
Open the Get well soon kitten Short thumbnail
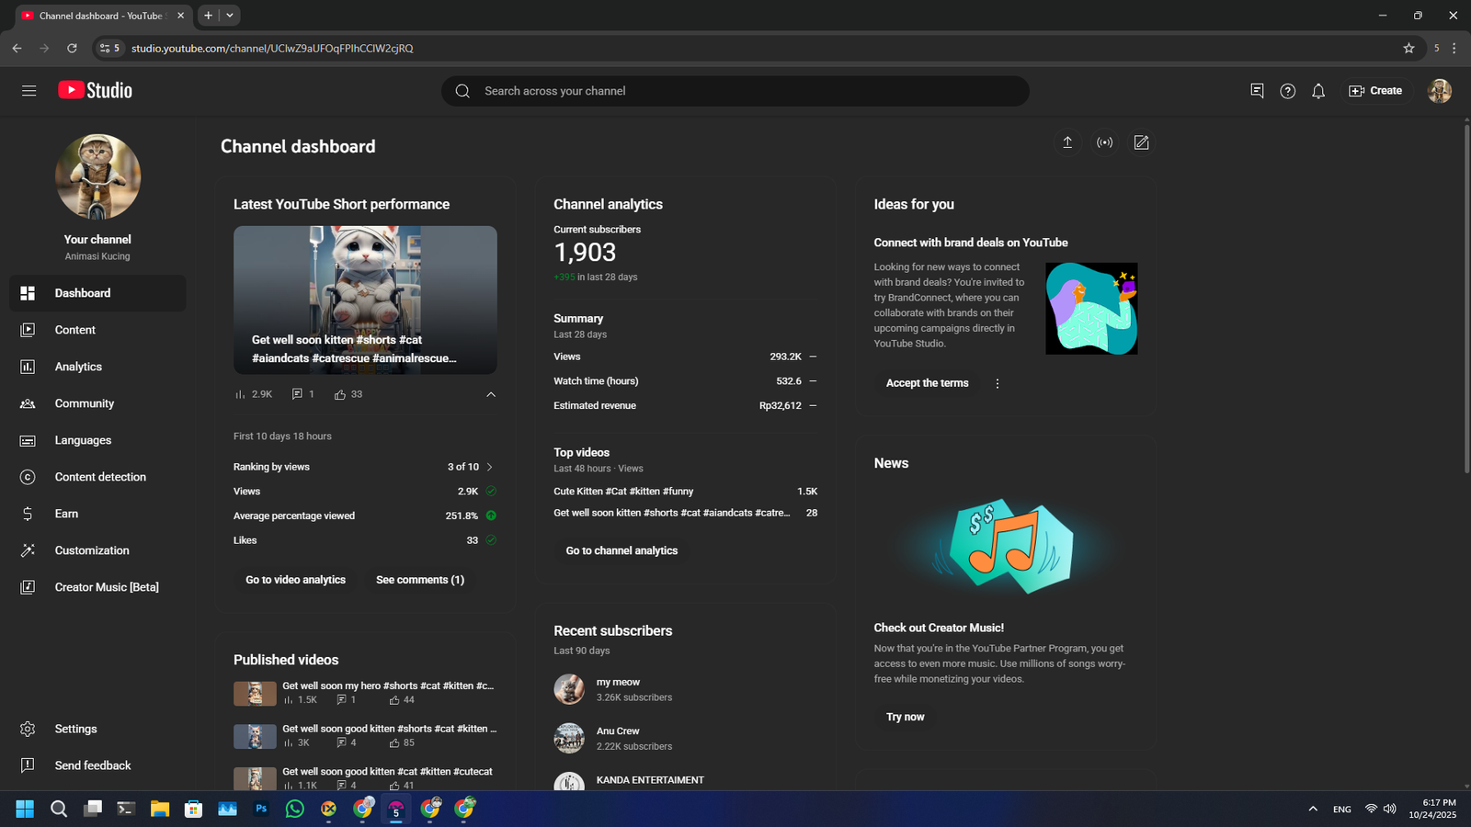point(365,300)
